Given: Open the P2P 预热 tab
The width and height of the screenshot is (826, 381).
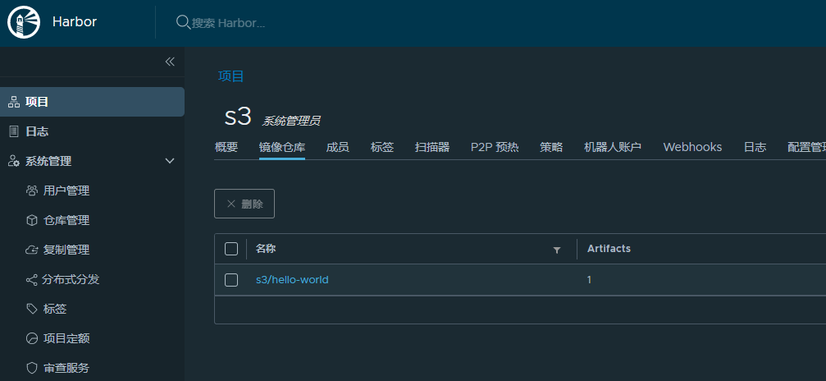Looking at the screenshot, I should [x=495, y=147].
